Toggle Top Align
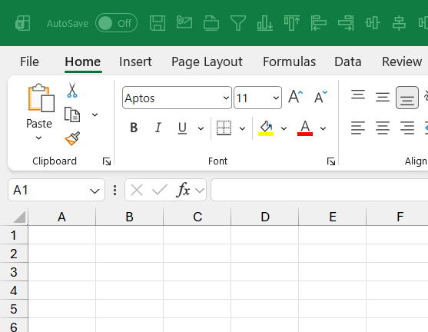Screen dimensions: 428x332 [358, 95]
